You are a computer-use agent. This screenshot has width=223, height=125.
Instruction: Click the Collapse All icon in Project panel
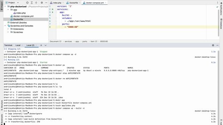[x=36, y=3]
